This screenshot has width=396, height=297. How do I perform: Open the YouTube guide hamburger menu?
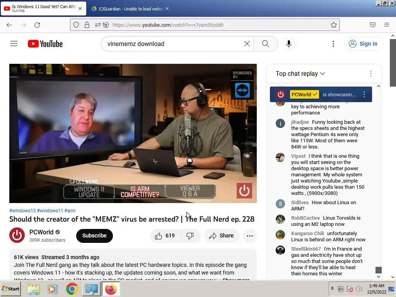click(x=14, y=44)
